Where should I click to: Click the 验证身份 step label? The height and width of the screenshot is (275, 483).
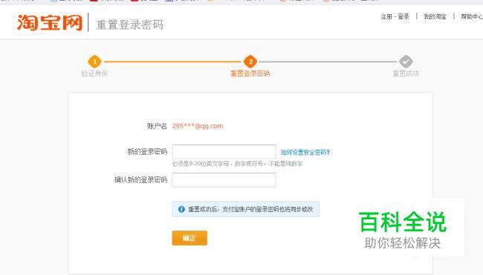pos(94,73)
